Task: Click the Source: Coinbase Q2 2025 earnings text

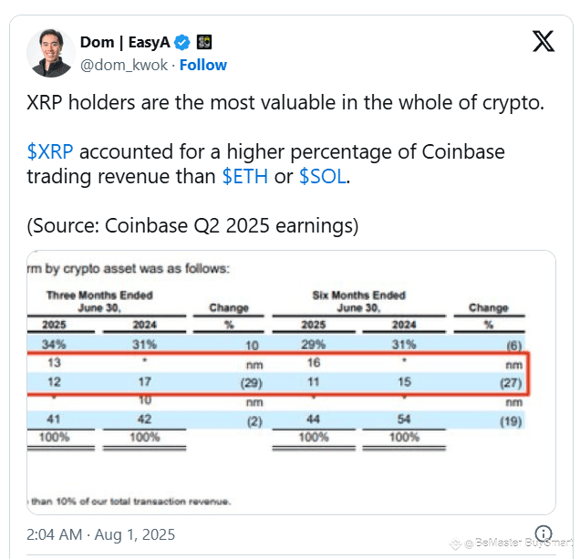Action: (x=192, y=225)
